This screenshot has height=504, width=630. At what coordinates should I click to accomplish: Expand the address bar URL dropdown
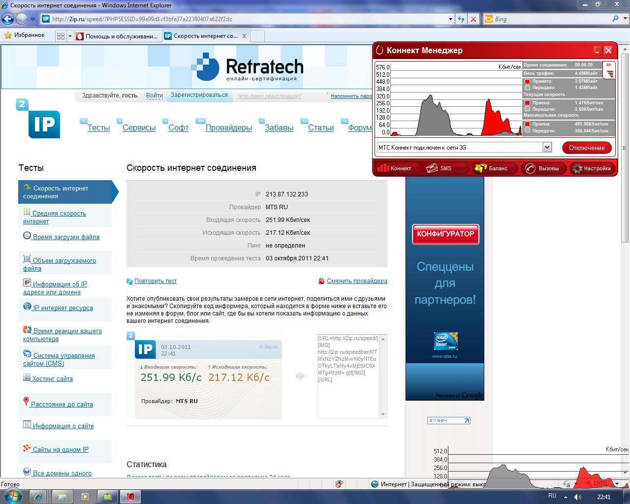click(450, 19)
